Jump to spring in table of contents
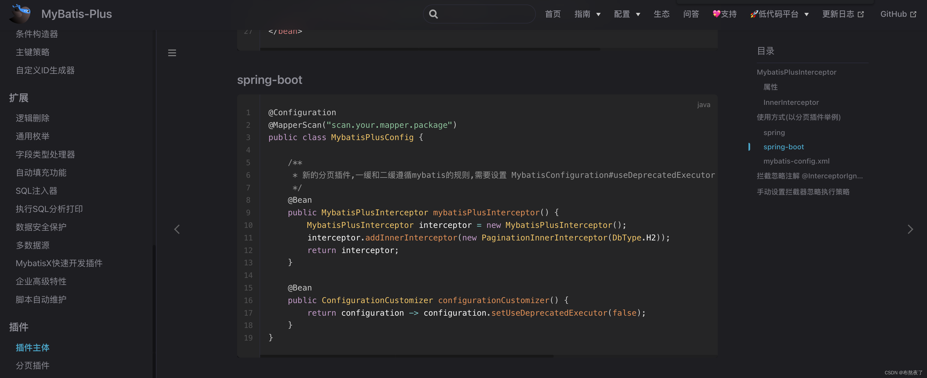This screenshot has height=378, width=927. (774, 133)
